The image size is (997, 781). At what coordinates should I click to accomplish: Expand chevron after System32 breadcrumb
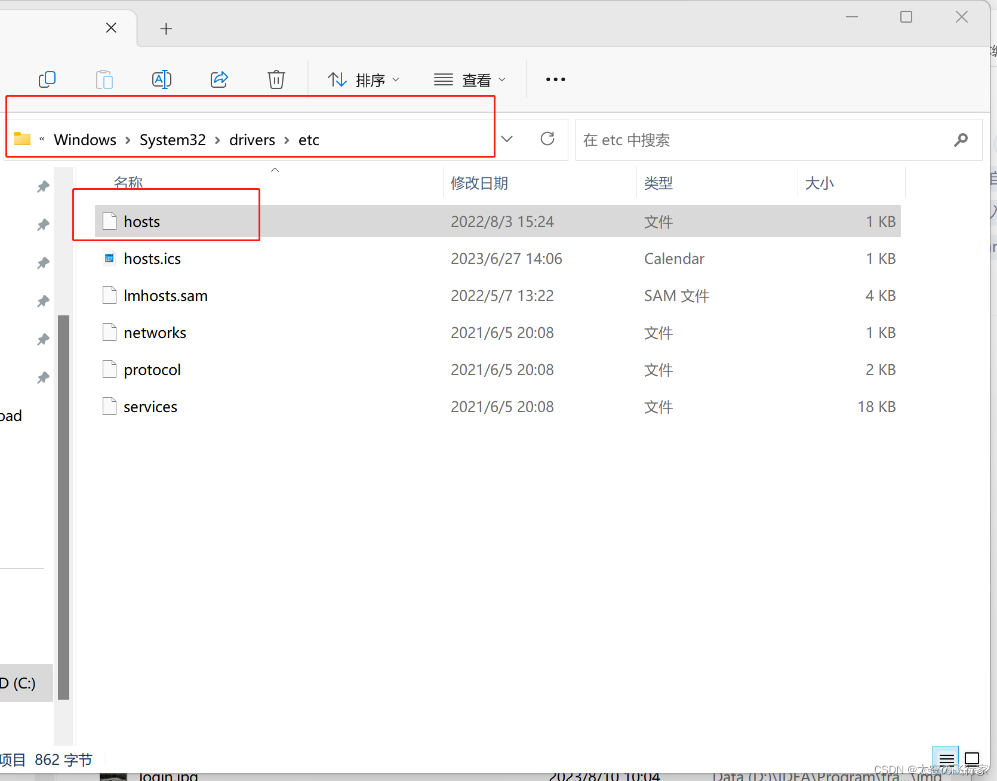217,140
